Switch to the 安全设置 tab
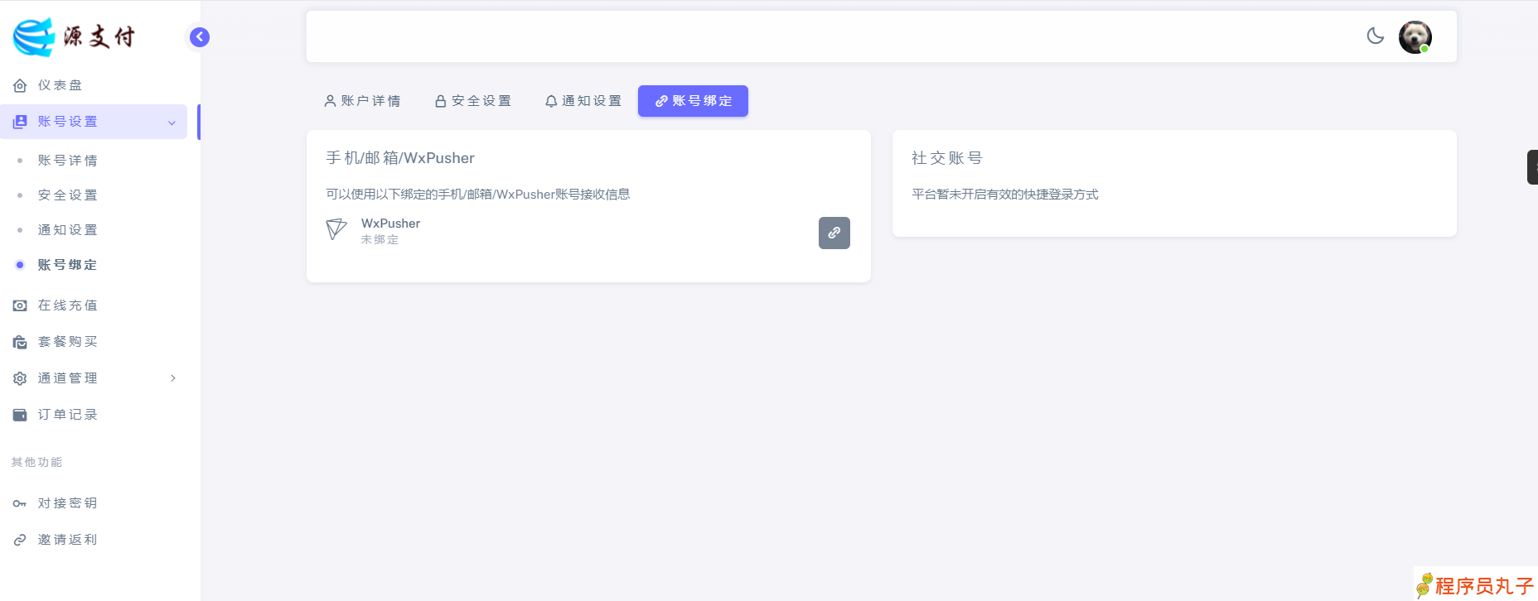The height and width of the screenshot is (601, 1538). (x=473, y=101)
